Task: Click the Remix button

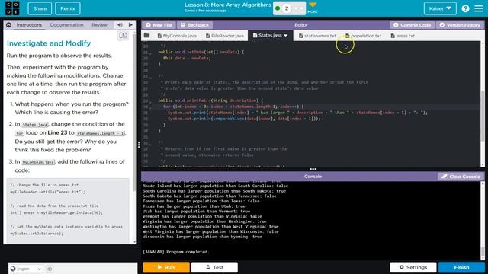Action: pos(68,8)
